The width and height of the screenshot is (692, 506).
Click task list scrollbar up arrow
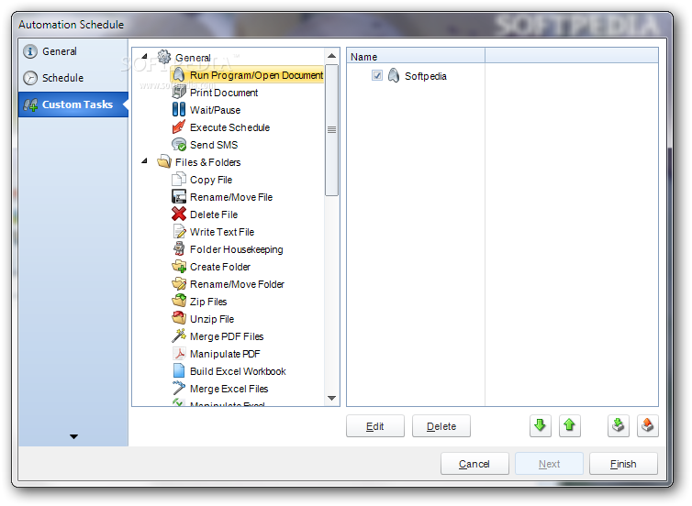tap(331, 56)
